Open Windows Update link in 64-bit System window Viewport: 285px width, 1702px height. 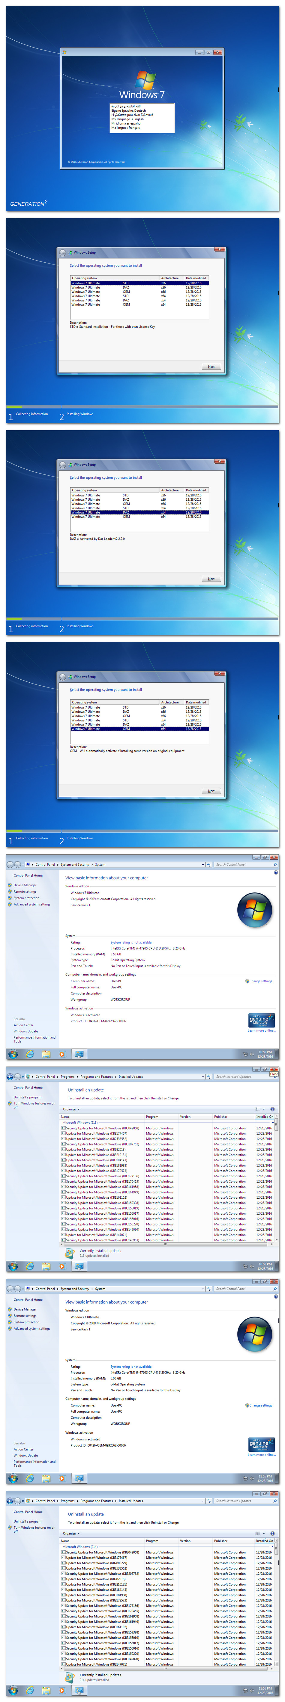pos(26,1456)
